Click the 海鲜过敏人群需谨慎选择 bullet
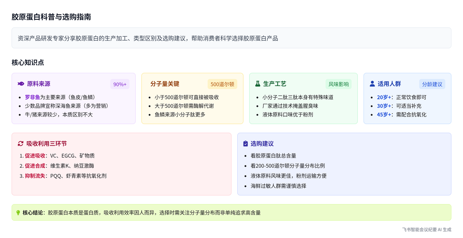The image size is (463, 238). pos(278,186)
